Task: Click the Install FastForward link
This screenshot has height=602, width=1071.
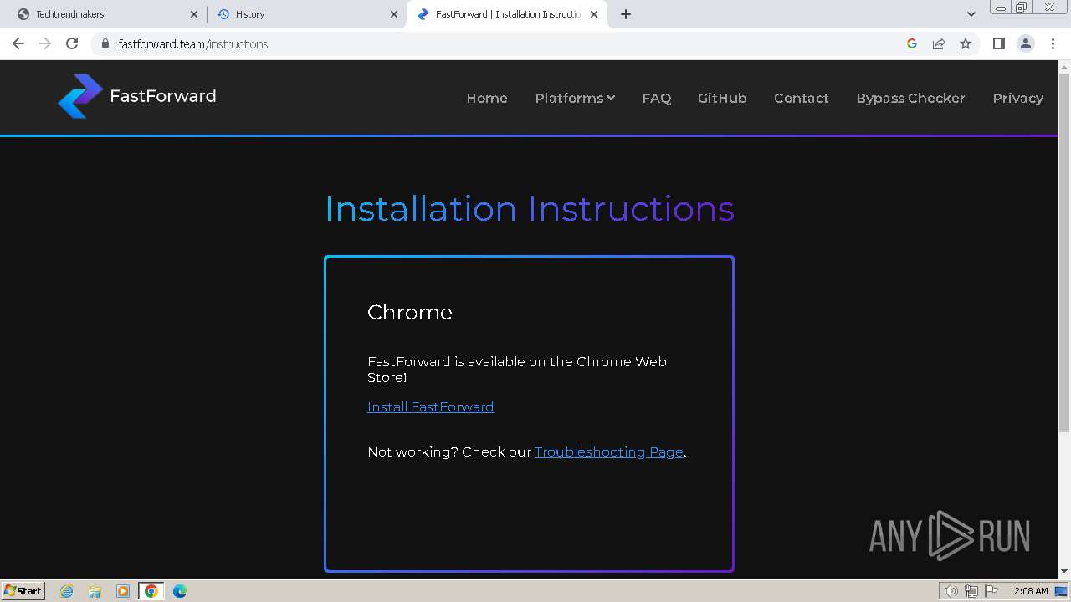Action: coord(430,406)
